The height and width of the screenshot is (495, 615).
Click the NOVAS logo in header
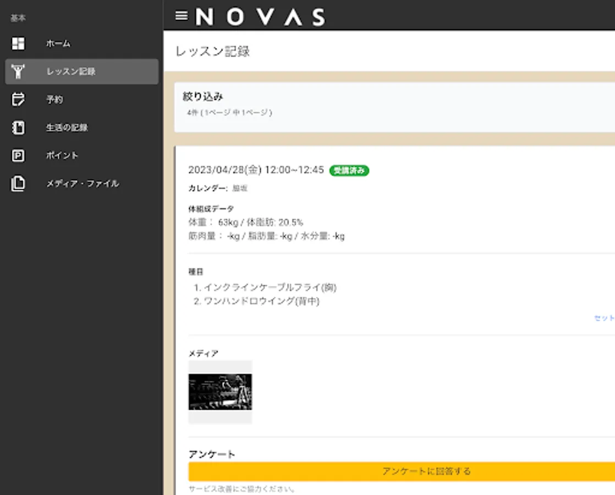point(260,17)
